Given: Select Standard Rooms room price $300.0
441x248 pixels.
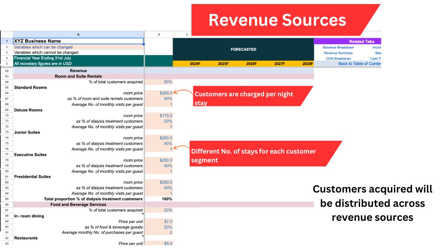Looking at the screenshot, I should tap(159, 93).
